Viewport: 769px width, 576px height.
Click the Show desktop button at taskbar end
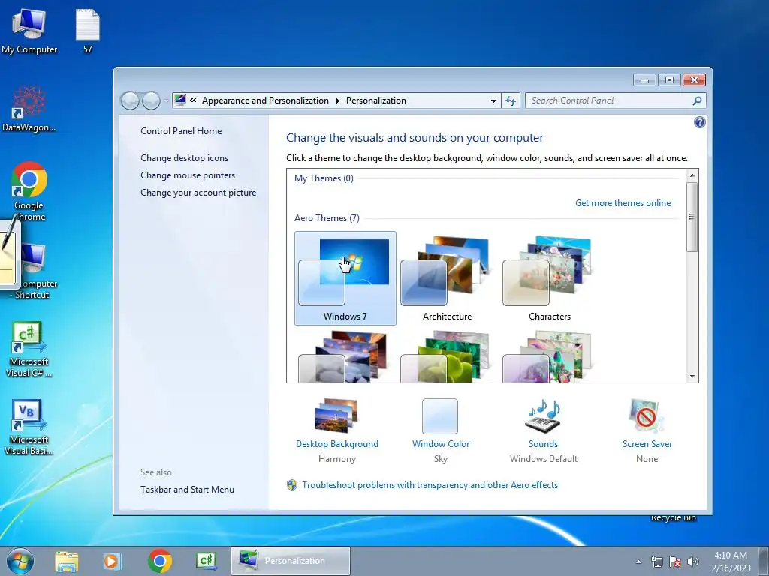(764, 561)
